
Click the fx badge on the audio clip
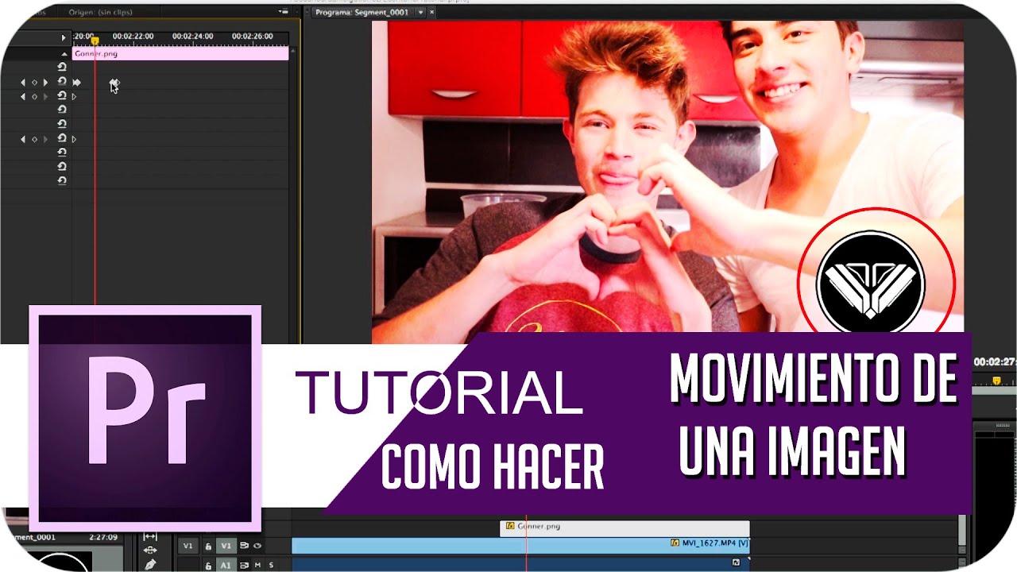click(736, 562)
